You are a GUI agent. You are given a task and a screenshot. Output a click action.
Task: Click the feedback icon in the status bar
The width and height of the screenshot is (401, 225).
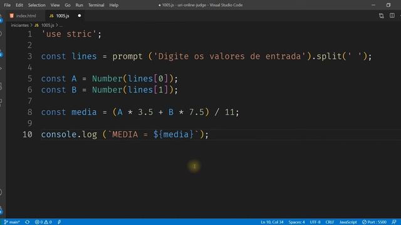394,222
